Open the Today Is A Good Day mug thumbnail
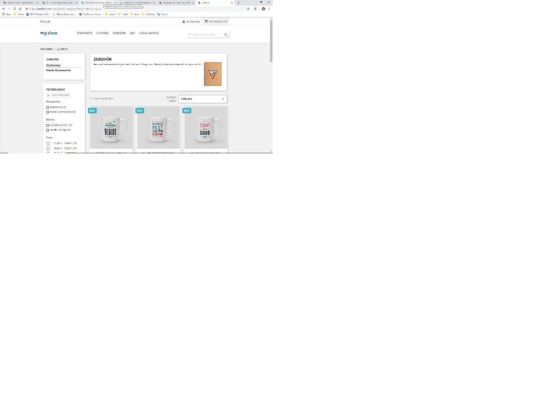This screenshot has height=412, width=550. pos(206,127)
